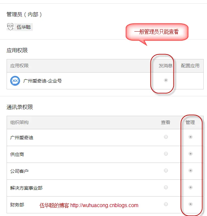Viewport: 207px width, 216px height.
Task: Click the 查看 column header in 通讯录权限
Action: coord(166,122)
